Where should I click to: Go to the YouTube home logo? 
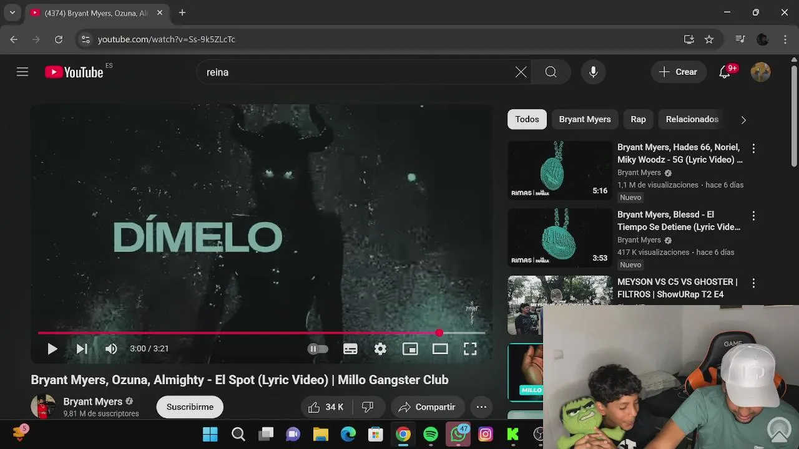[x=74, y=72]
